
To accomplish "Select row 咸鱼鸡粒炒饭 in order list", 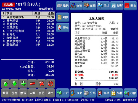I will [28, 17].
